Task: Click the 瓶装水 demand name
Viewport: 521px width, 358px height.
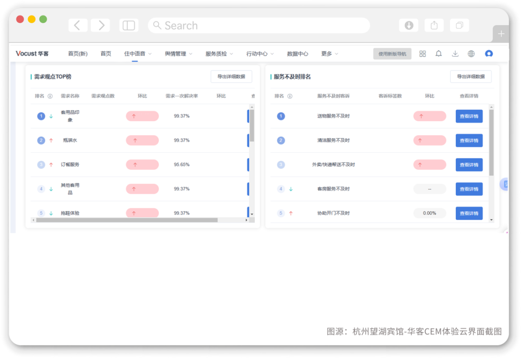Action: pos(70,140)
